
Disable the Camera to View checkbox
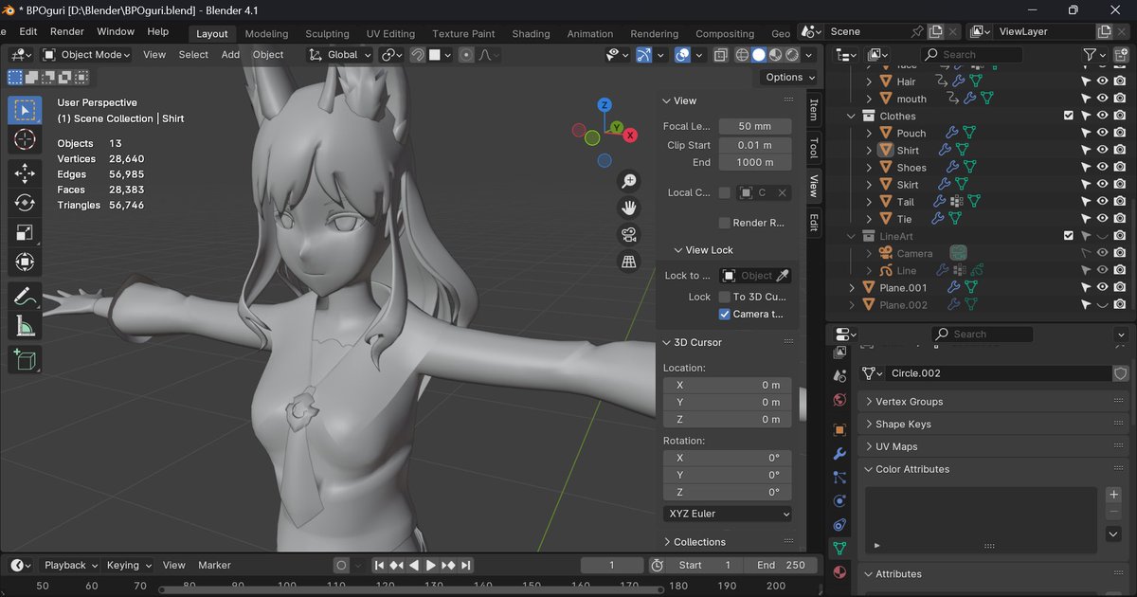tap(727, 314)
